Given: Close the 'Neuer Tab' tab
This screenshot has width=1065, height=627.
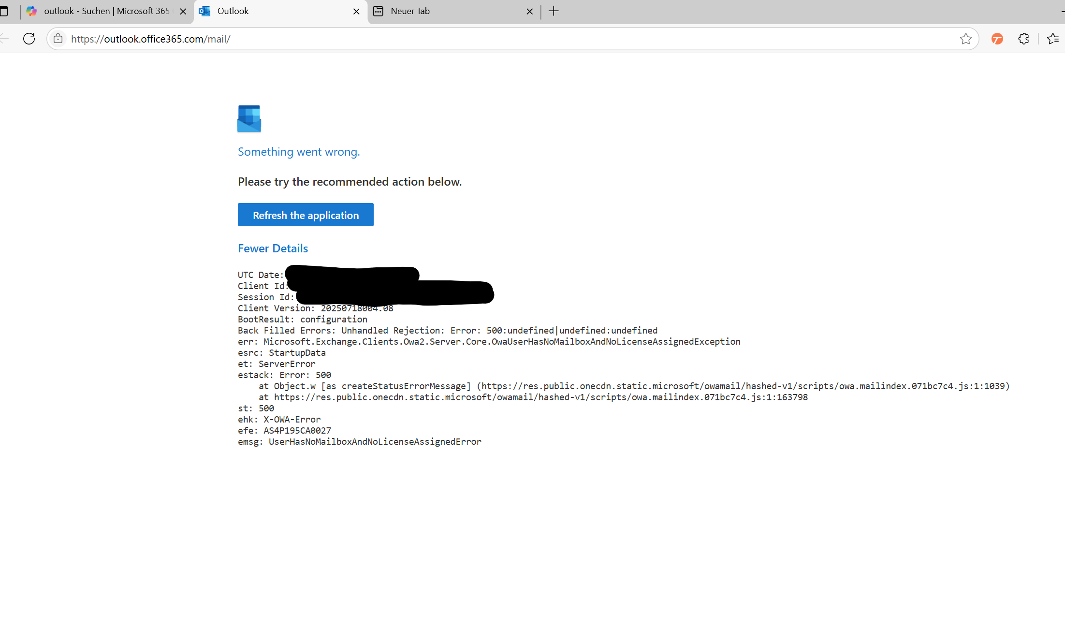Looking at the screenshot, I should click(x=529, y=11).
